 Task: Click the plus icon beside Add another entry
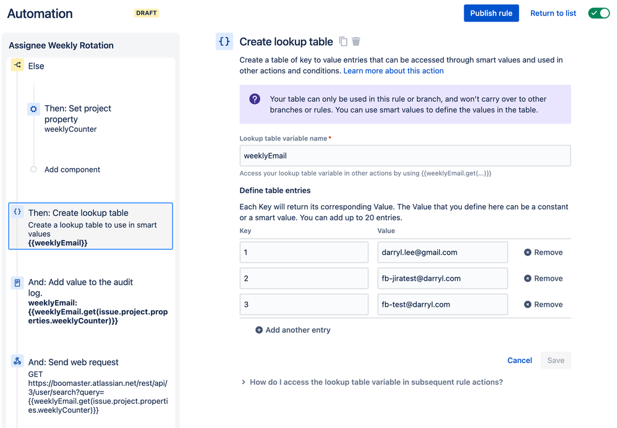tap(259, 330)
